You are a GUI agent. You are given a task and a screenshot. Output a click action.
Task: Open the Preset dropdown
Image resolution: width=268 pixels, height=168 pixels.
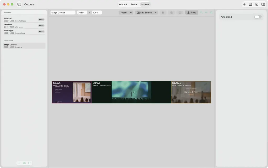pos(126,13)
